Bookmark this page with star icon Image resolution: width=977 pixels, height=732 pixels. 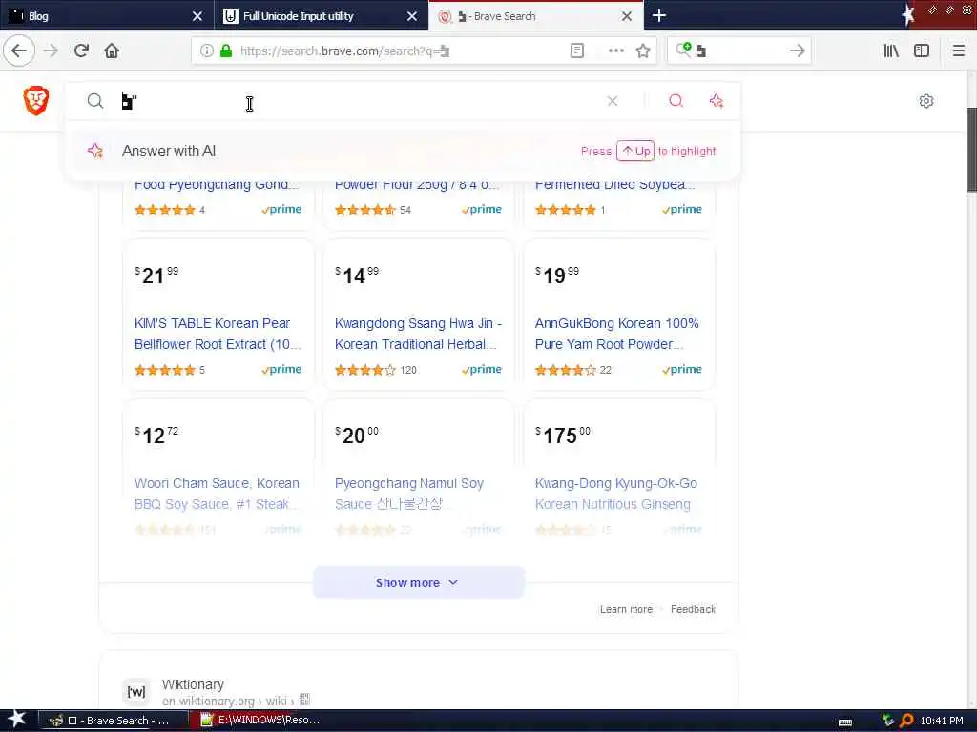click(643, 51)
